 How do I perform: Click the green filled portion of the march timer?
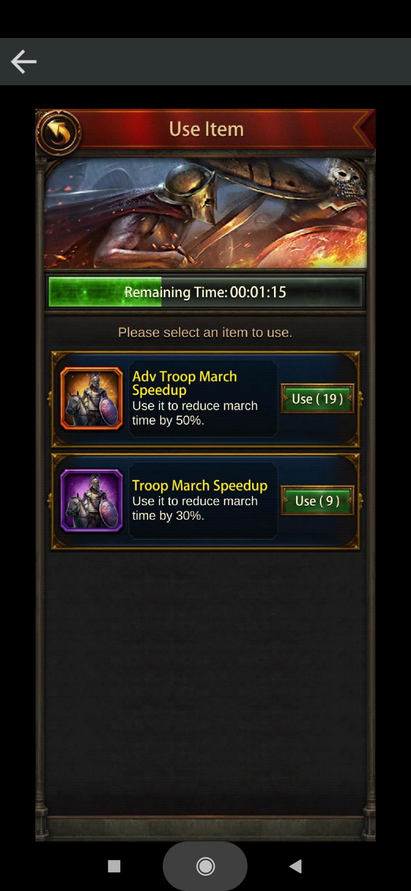click(105, 292)
